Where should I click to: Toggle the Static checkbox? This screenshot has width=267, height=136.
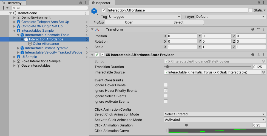pyautogui.click(x=251, y=10)
